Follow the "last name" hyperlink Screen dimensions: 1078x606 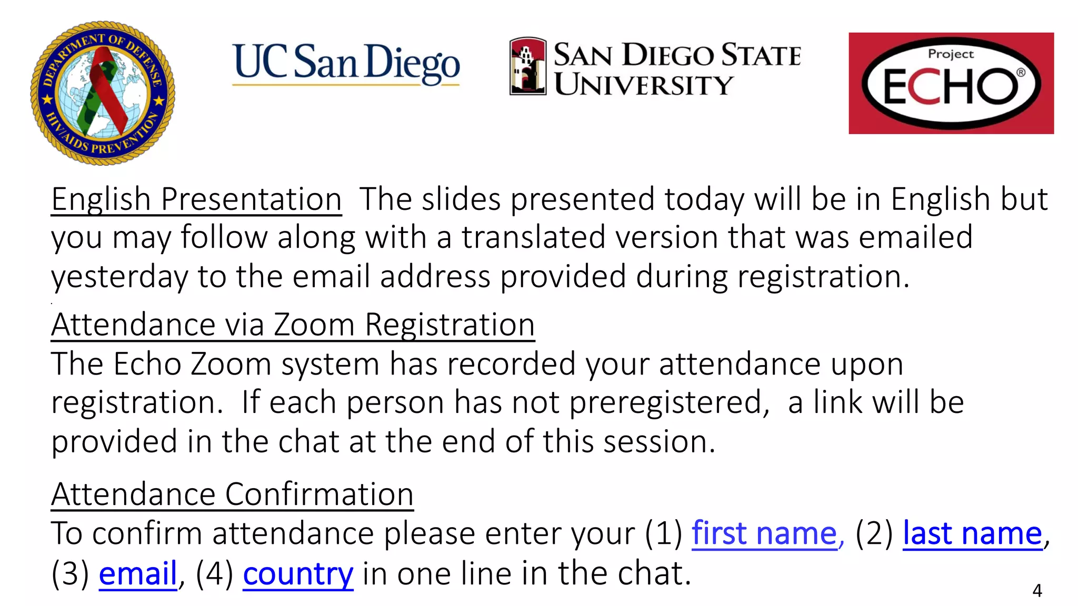point(972,533)
